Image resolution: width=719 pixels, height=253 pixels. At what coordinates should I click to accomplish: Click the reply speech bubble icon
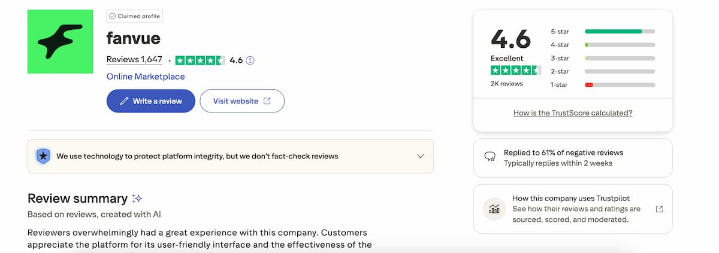point(490,157)
